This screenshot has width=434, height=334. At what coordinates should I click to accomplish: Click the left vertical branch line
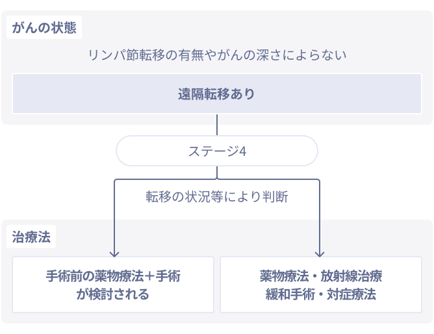coord(114,214)
